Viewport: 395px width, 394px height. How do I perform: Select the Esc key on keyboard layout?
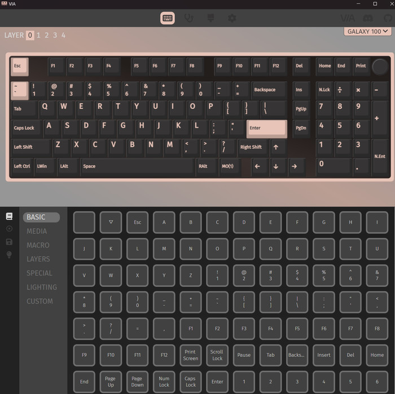point(20,67)
